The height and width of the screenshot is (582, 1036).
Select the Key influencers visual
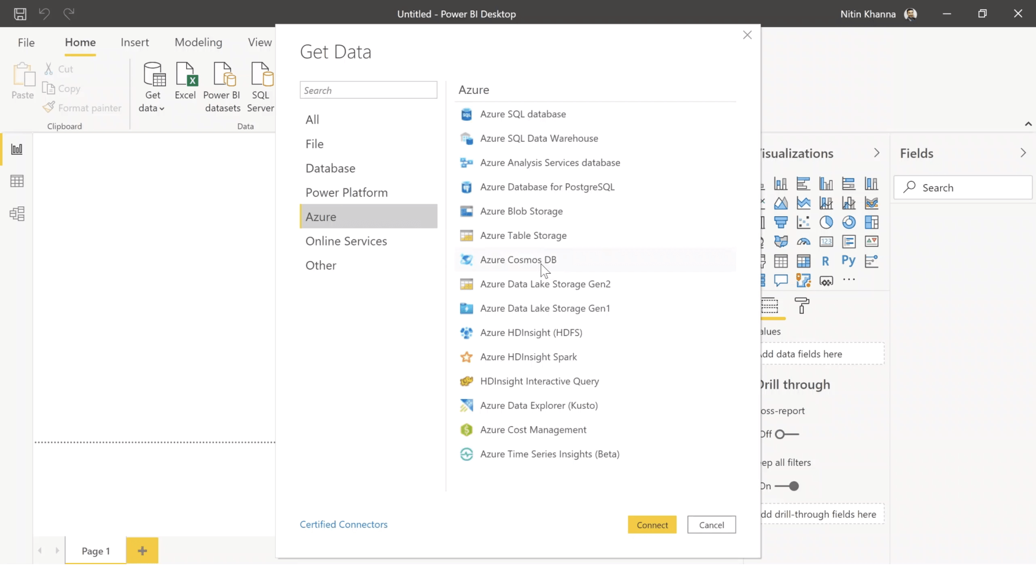(x=871, y=261)
